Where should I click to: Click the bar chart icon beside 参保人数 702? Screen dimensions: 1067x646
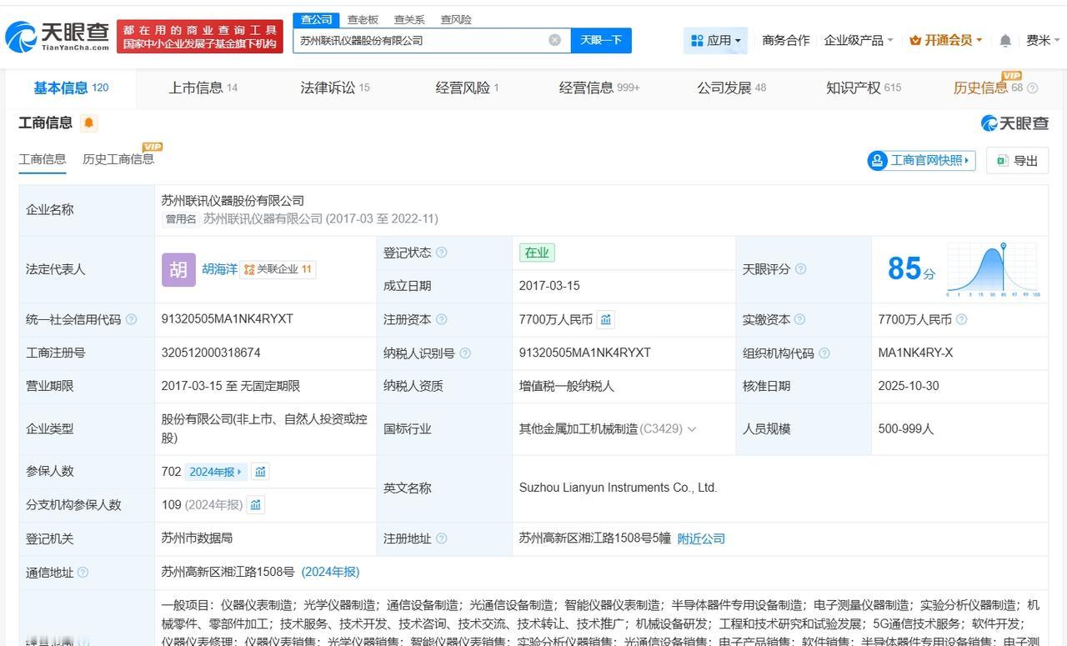pyautogui.click(x=259, y=471)
